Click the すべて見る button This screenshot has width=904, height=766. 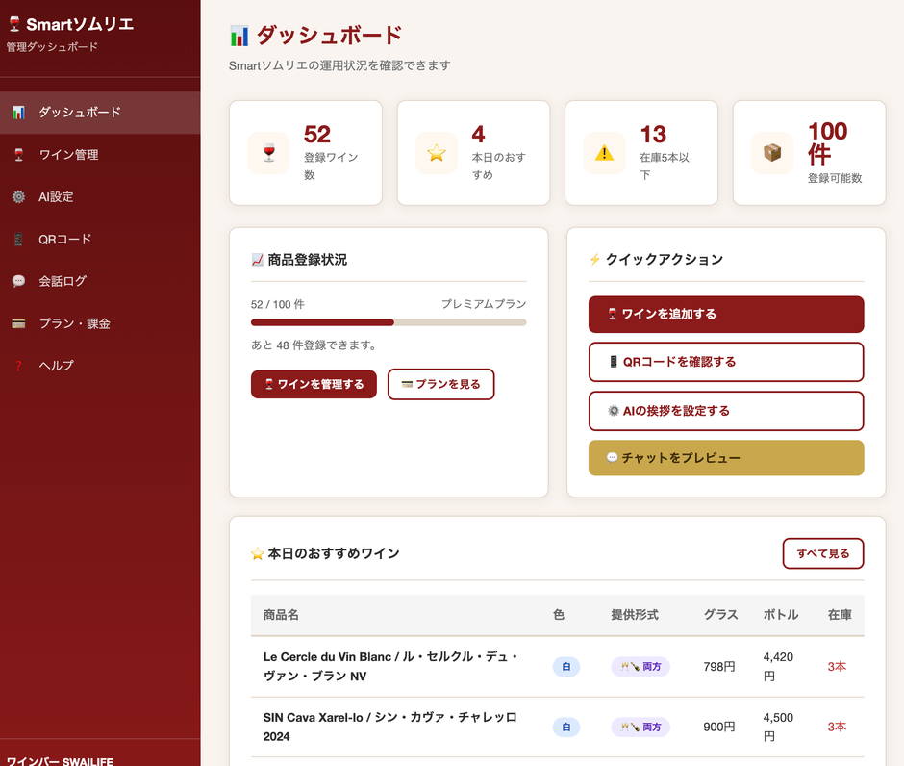tap(822, 553)
